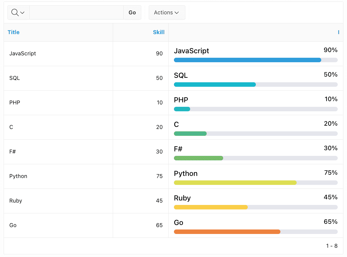Viewport: 347px width, 257px height.
Task: Click the rightmost column header link
Action: (x=338, y=32)
